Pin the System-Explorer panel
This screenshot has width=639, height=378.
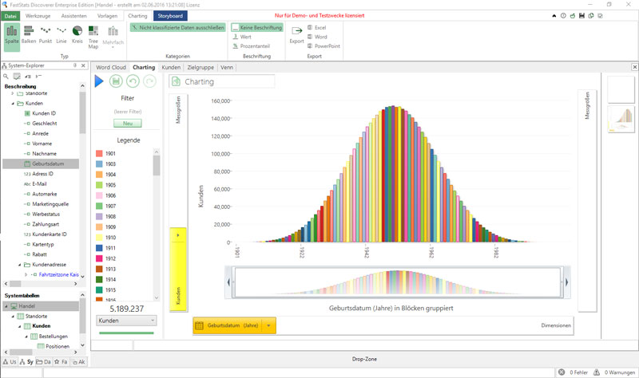point(75,65)
